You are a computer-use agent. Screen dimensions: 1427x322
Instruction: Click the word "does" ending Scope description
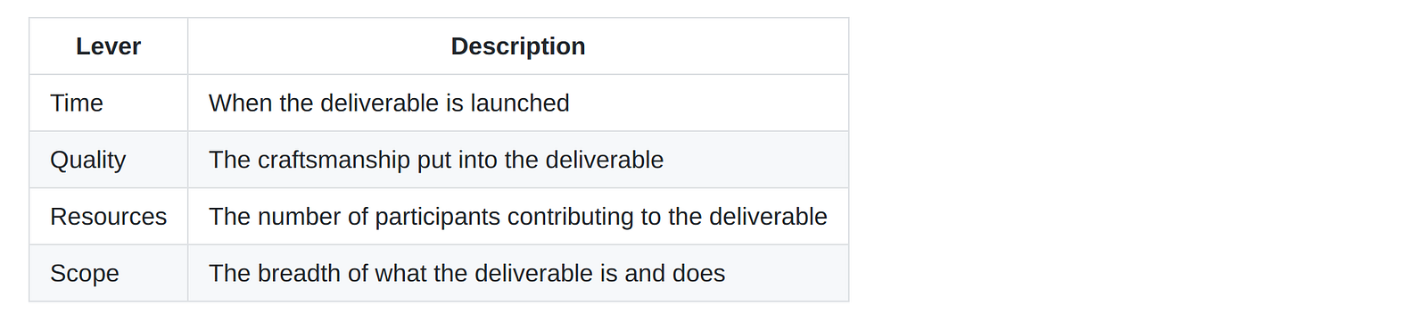tap(699, 273)
